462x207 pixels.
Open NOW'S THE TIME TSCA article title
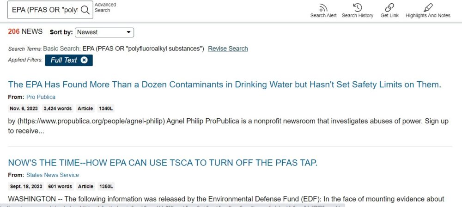163,163
